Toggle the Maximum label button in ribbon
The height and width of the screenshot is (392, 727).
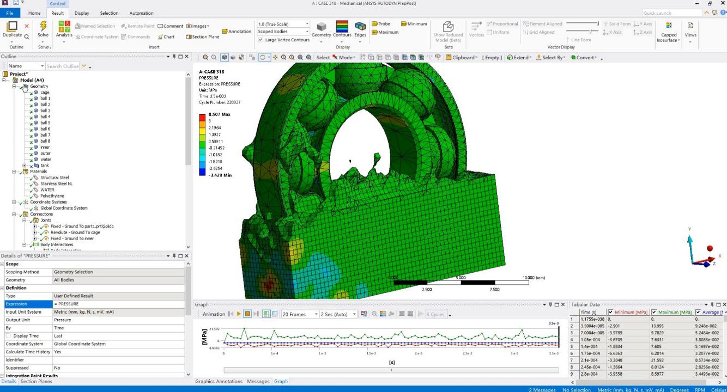pyautogui.click(x=385, y=32)
